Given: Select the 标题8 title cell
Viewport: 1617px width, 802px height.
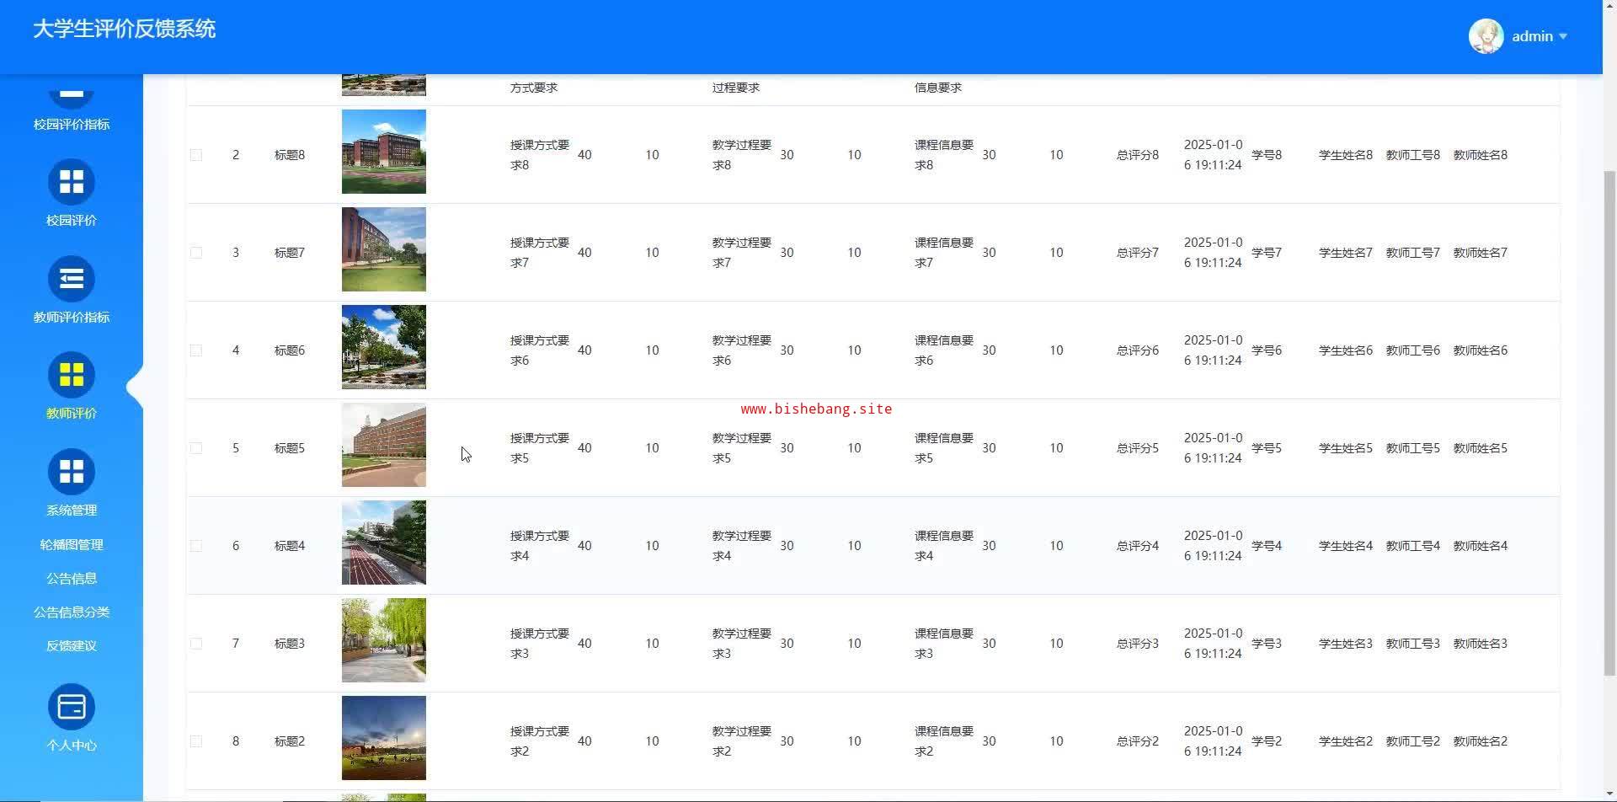Looking at the screenshot, I should click(x=290, y=155).
